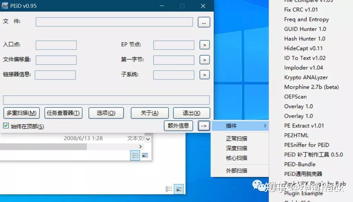This screenshot has width=353, height=202.
Task: Run Hash Hunter 1.0 plugin
Action: point(305,39)
